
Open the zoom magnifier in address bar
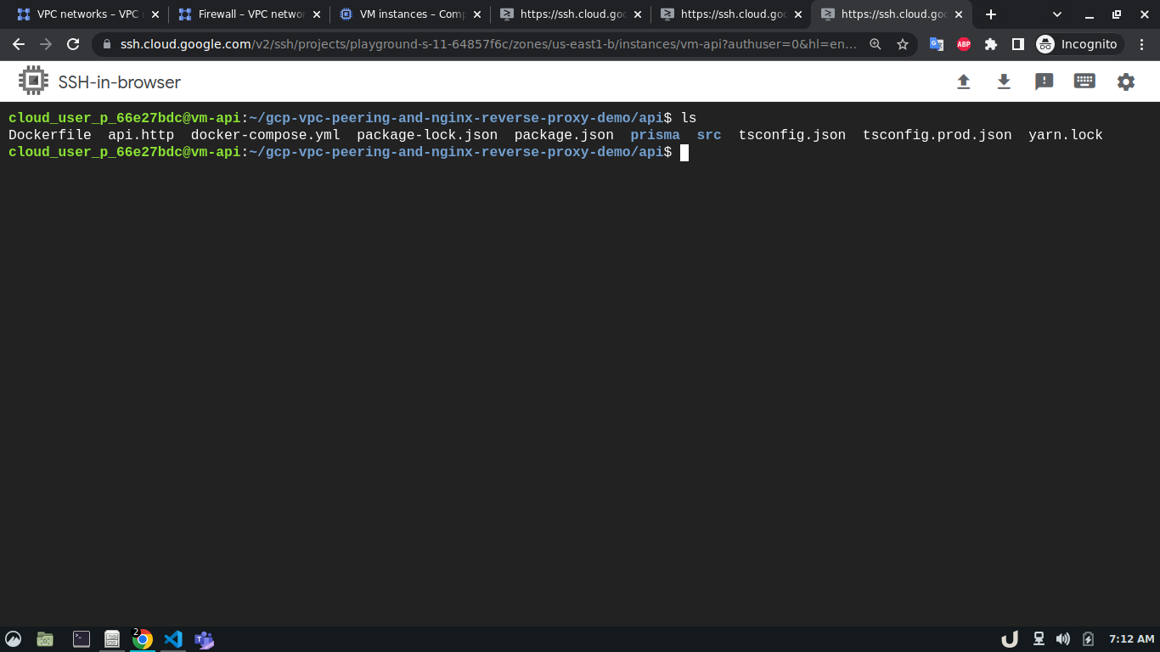(x=876, y=44)
